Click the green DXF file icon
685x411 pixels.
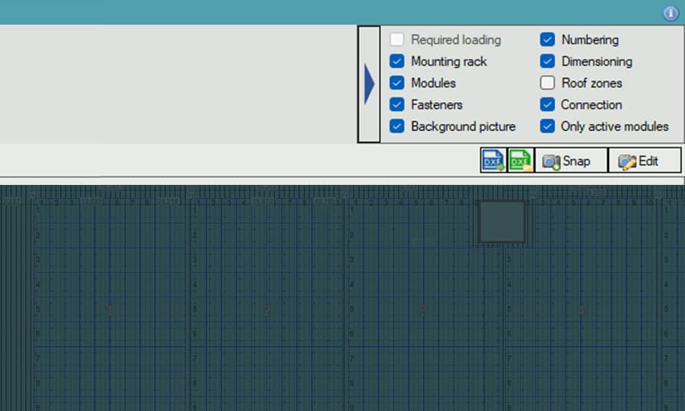click(521, 161)
